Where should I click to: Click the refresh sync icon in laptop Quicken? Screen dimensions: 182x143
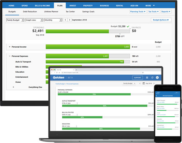click(152, 78)
